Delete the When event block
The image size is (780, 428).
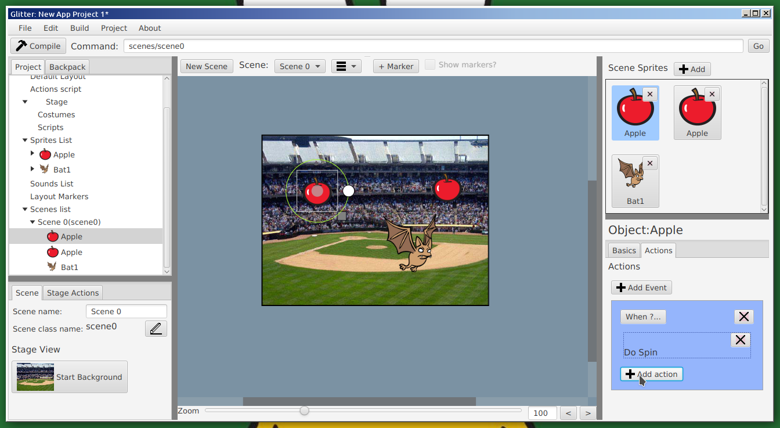(x=743, y=316)
